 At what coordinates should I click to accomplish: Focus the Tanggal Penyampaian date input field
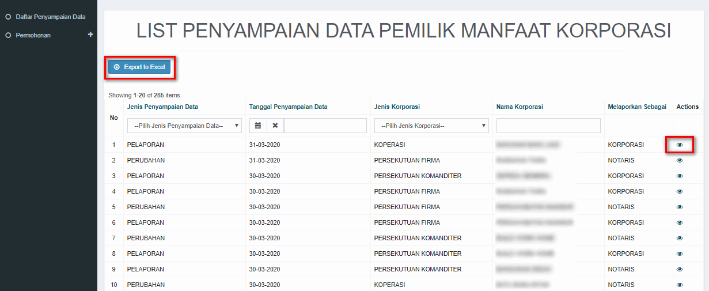325,126
